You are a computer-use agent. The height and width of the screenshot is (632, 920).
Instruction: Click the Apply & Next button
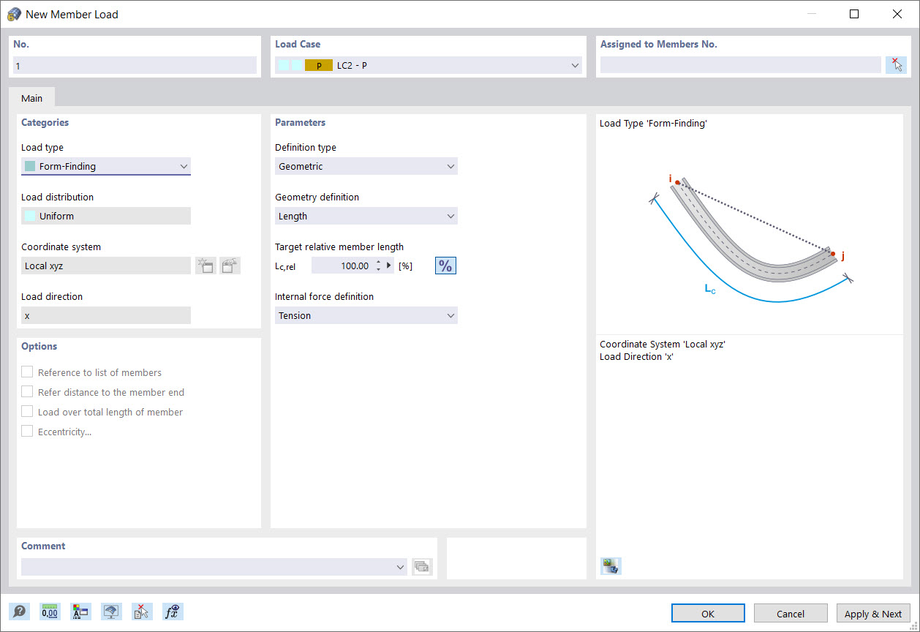873,613
